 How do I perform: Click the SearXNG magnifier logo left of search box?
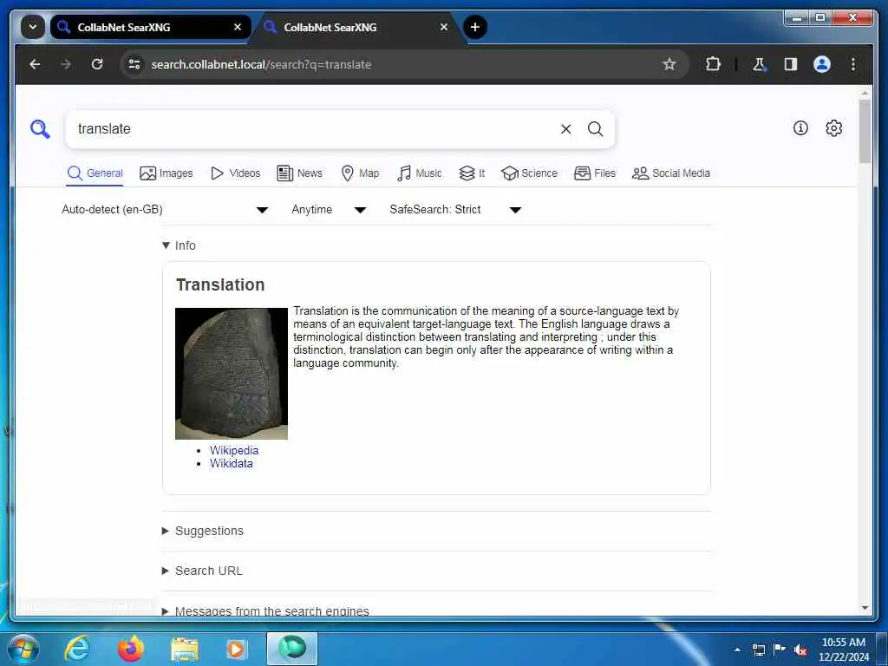coord(40,129)
